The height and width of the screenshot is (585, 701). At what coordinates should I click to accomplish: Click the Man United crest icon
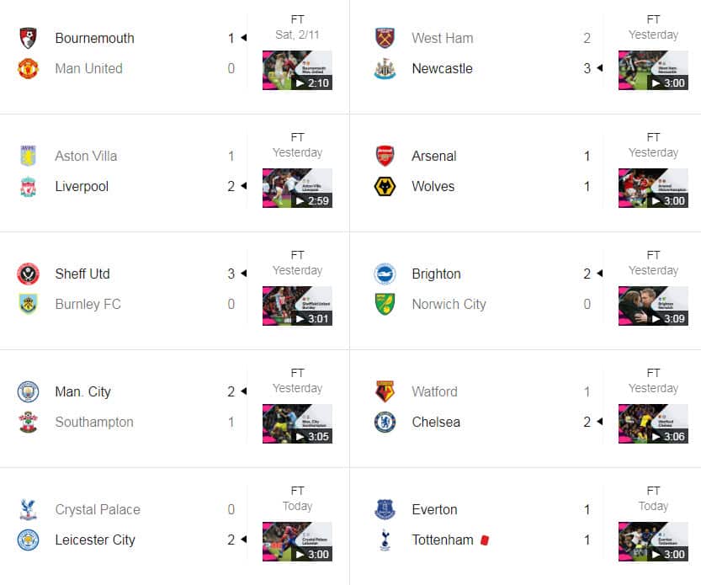[28, 69]
